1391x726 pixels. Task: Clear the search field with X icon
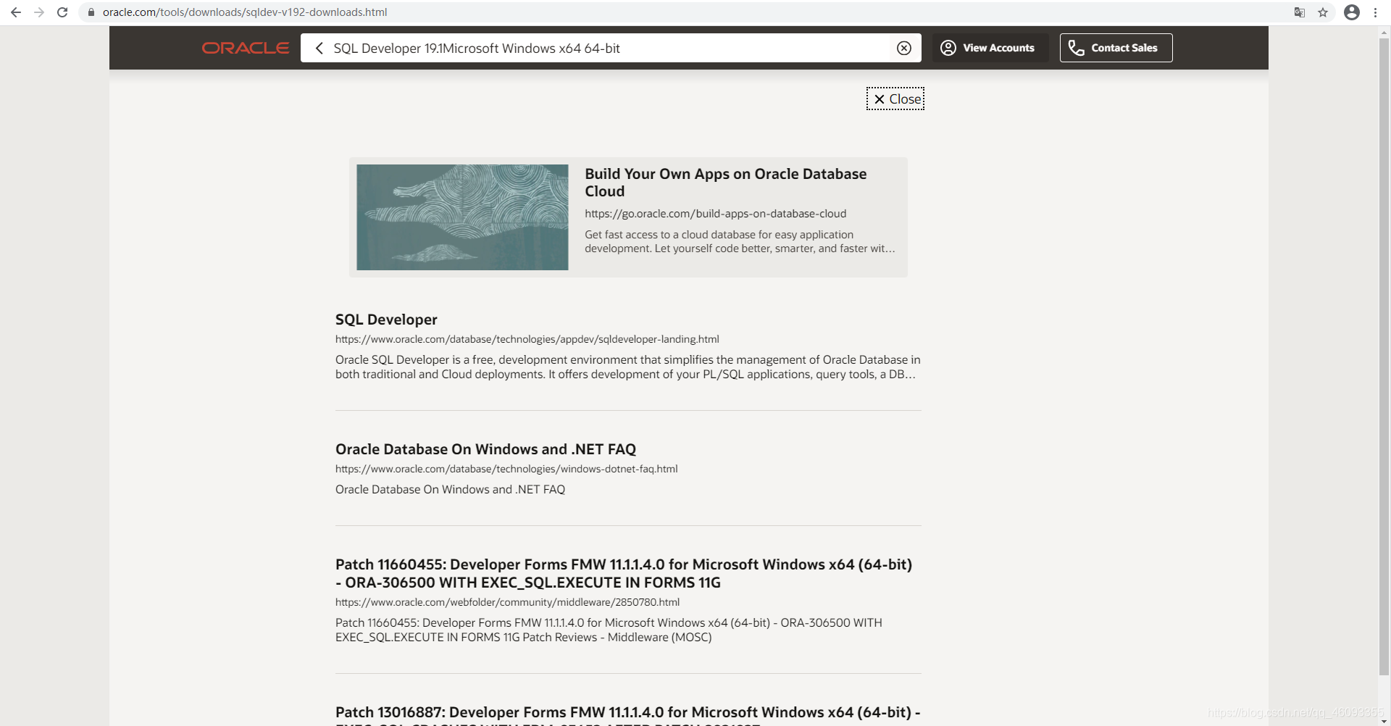tap(904, 48)
